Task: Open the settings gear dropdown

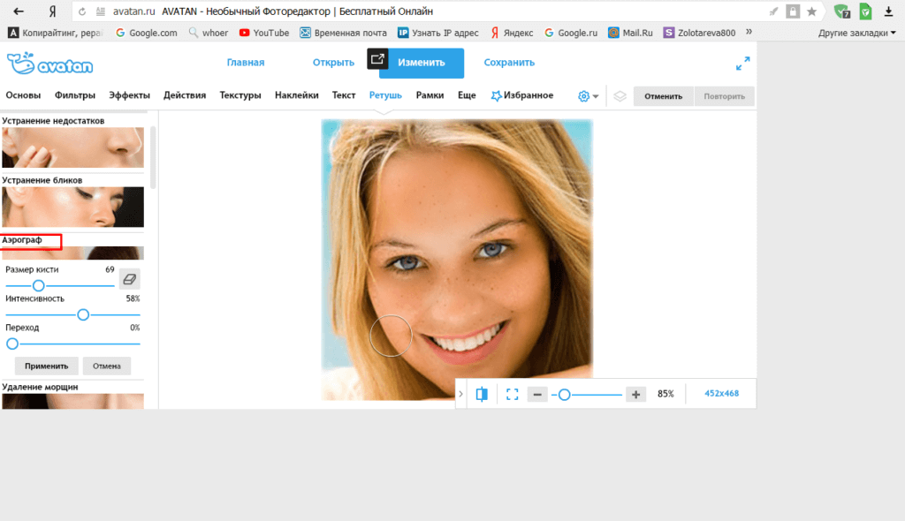Action: [588, 96]
